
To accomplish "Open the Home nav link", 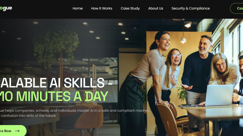I will pos(78,8).
